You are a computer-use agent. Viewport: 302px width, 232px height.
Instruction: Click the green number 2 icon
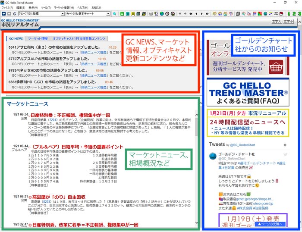pyautogui.click(x=294, y=14)
